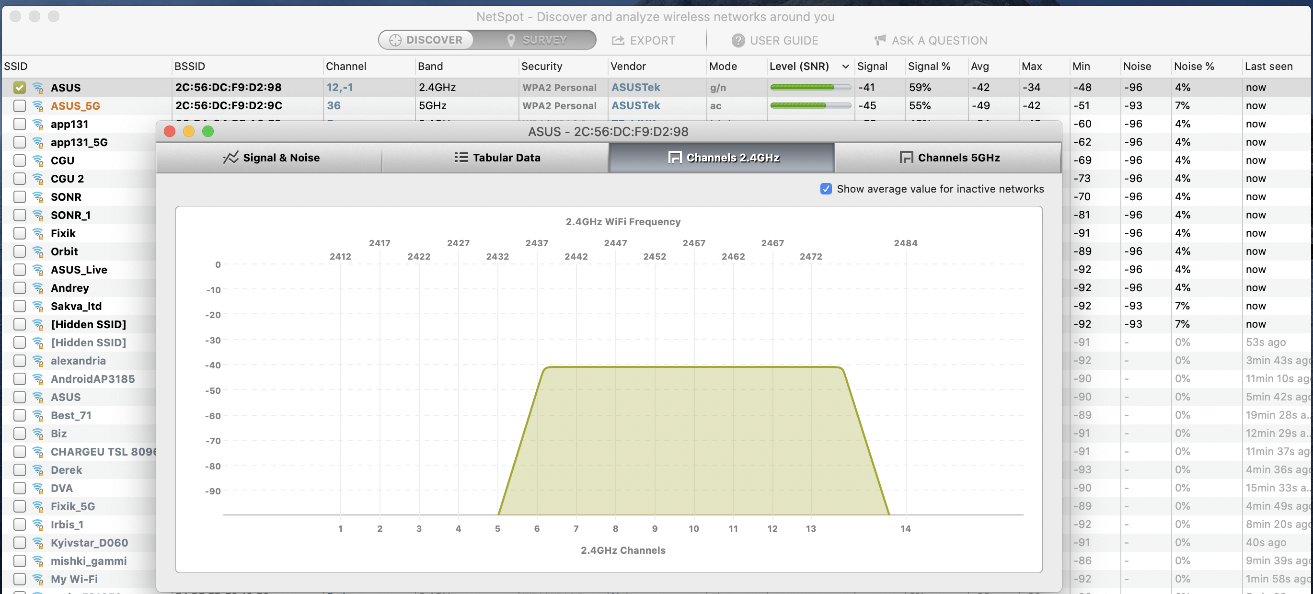
Task: Enable the ASUS_Live checkbox
Action: [19, 270]
